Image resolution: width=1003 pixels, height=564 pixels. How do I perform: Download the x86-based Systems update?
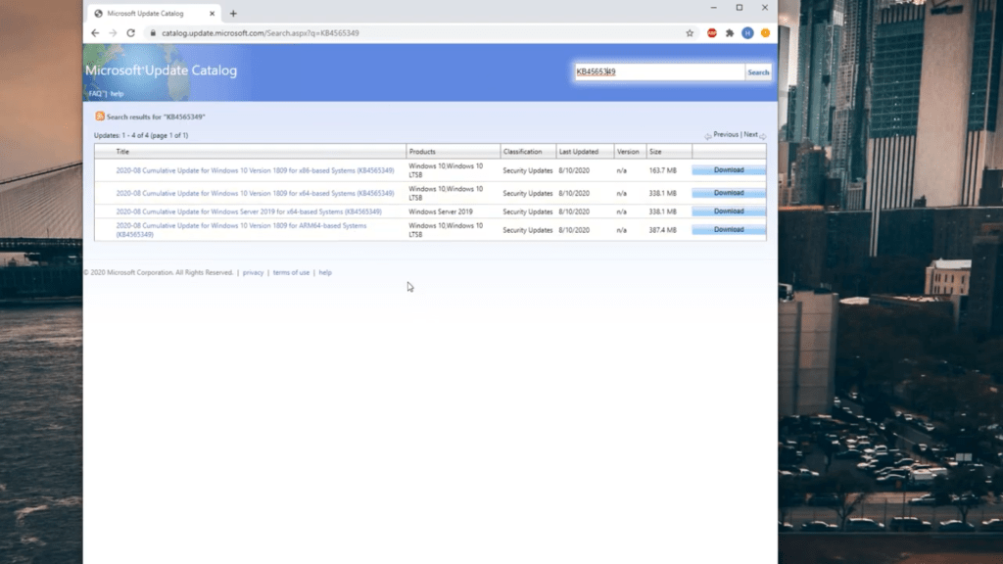point(729,170)
